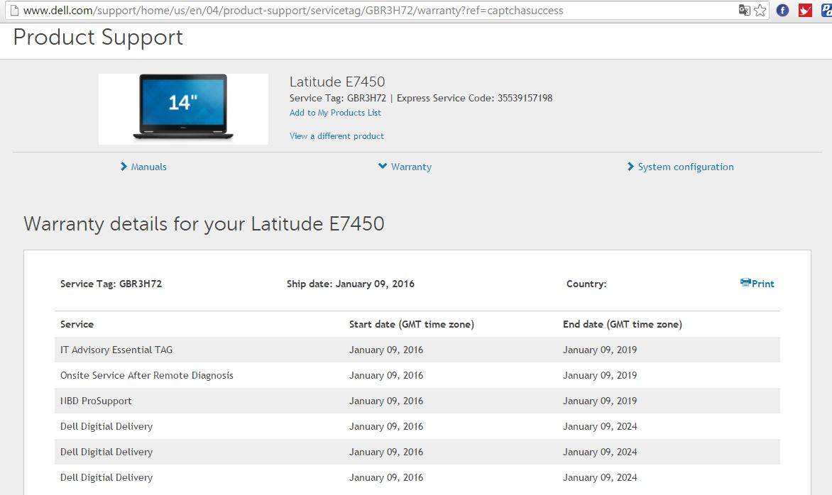Click the translate page icon in address bar

pyautogui.click(x=744, y=10)
